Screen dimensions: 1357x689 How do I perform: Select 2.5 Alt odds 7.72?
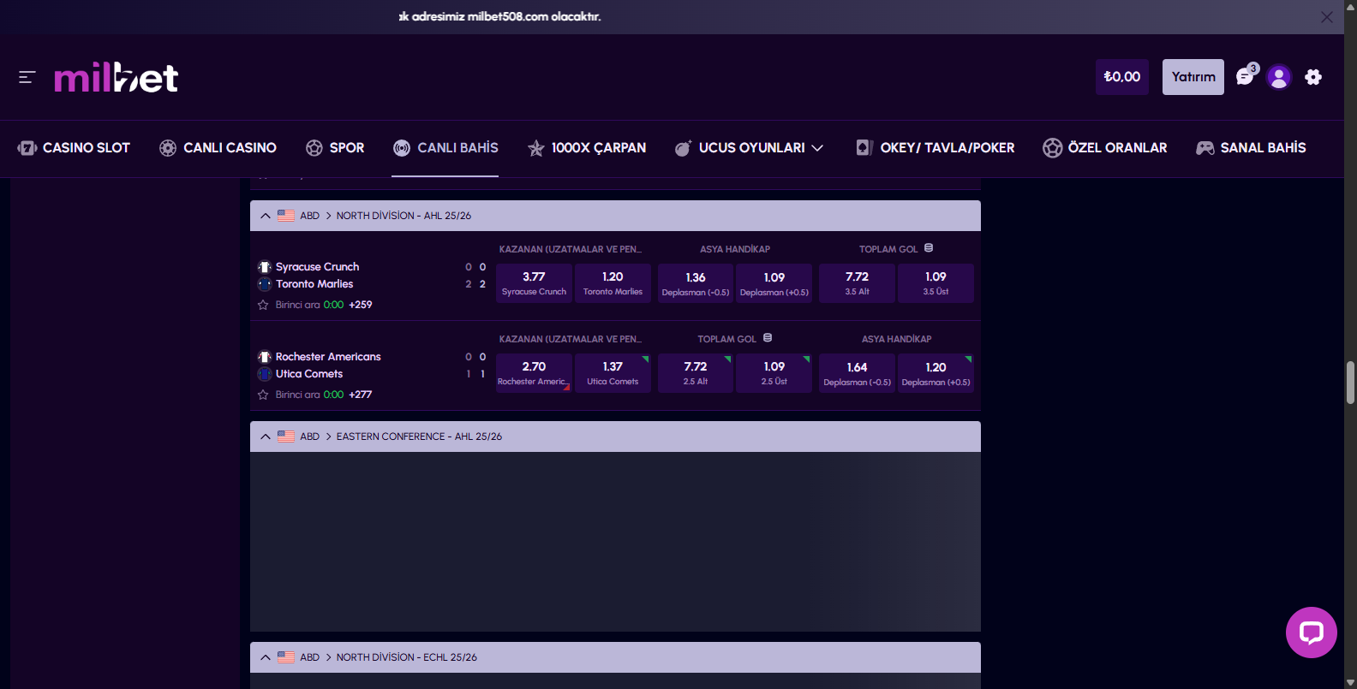(x=696, y=373)
